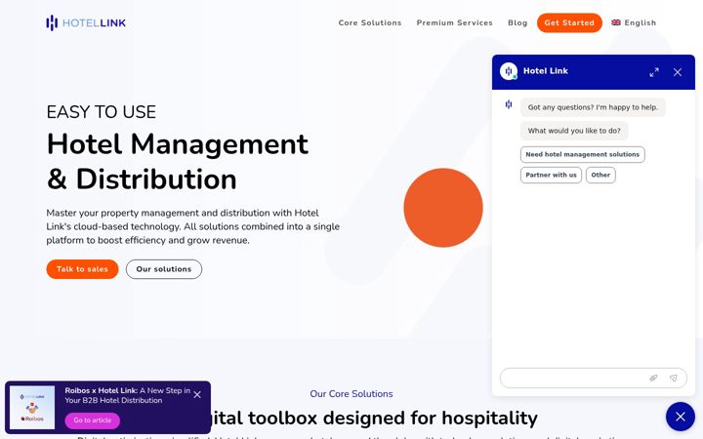The height and width of the screenshot is (439, 703).
Task: Close the Hotel Link chat panel
Action: pos(678,72)
